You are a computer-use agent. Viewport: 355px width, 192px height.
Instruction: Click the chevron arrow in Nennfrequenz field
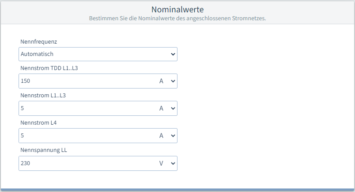173,54
